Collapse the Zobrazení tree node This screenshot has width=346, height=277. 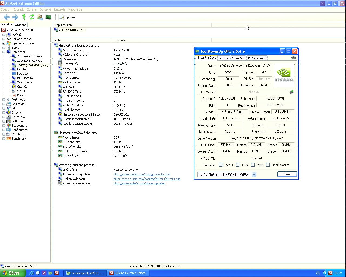[x=4, y=52]
